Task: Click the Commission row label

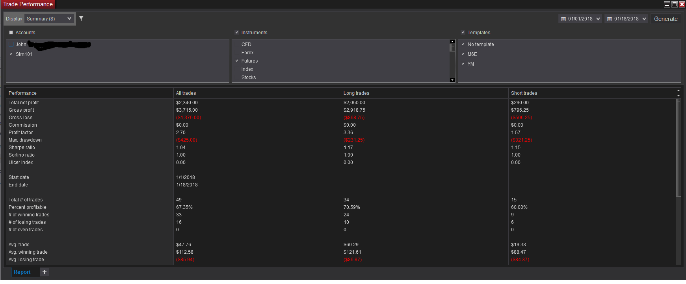Action: [x=23, y=125]
